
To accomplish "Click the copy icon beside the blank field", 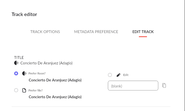I will click(x=164, y=85).
